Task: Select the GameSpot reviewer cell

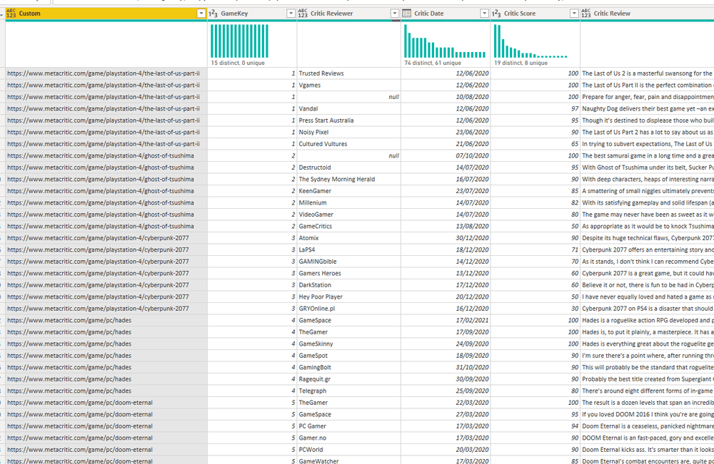Action: tap(349, 356)
